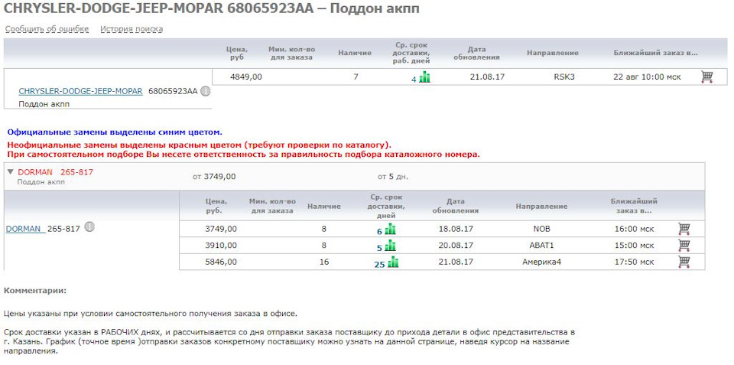Click the red DORMAN 265-817 group title

(x=55, y=172)
